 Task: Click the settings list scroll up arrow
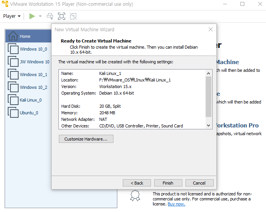(x=208, y=73)
